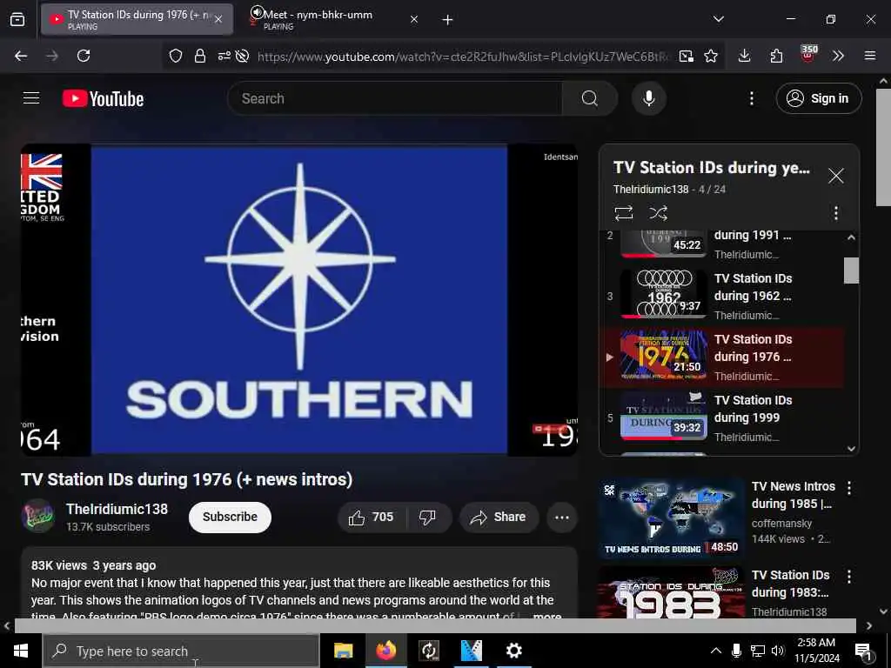891x668 pixels.
Task: Open File Explorer from taskbar
Action: click(x=343, y=651)
